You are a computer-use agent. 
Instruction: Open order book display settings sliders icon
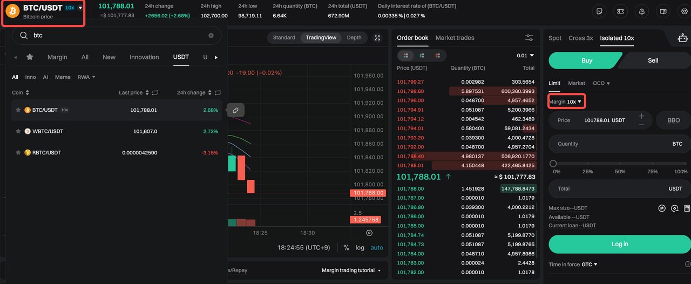(529, 38)
